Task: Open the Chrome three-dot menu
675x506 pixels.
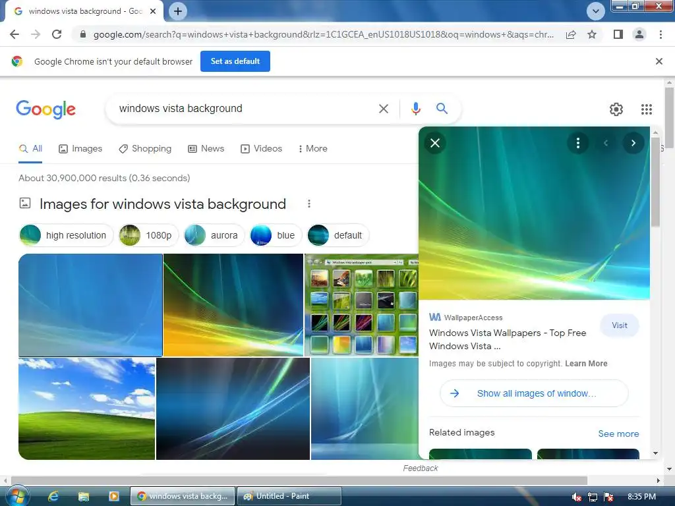Action: pyautogui.click(x=660, y=34)
